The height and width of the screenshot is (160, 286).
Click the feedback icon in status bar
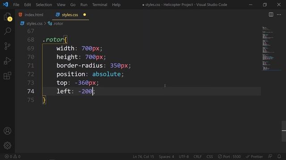click(x=270, y=156)
